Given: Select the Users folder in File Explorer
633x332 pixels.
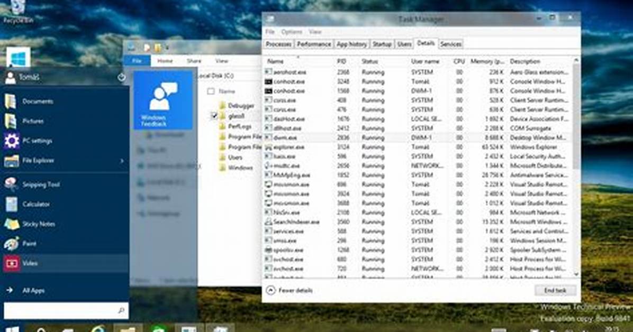Looking at the screenshot, I should 231,158.
